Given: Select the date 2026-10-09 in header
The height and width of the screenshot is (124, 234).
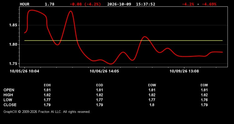Looking at the screenshot, I should tap(119, 4).
